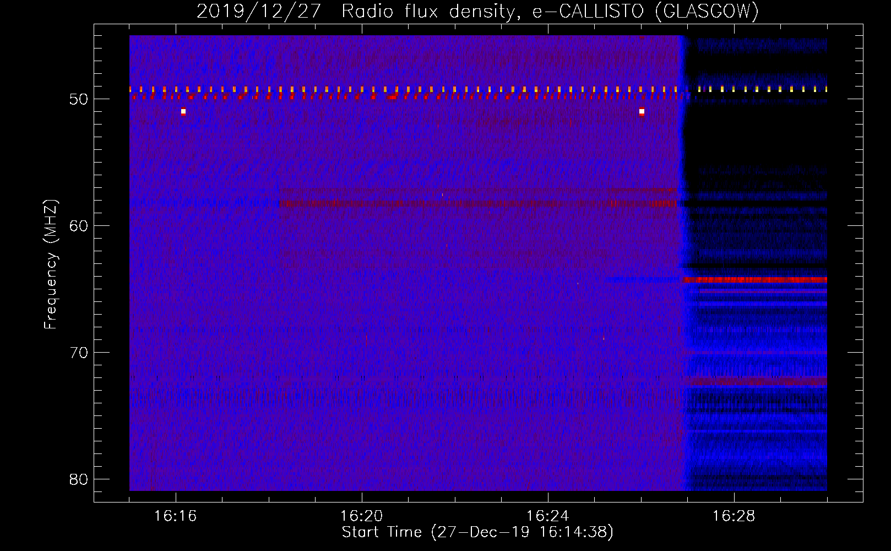Click the white marker near 16:16
The width and height of the screenshot is (891, 551).
pos(183,112)
